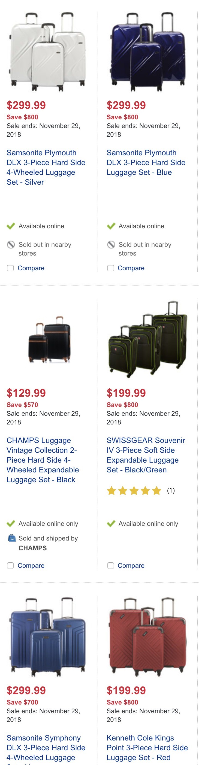Open Samsonite Plymouth DLX Silver luggage link
199x765 pixels.
[46, 168]
